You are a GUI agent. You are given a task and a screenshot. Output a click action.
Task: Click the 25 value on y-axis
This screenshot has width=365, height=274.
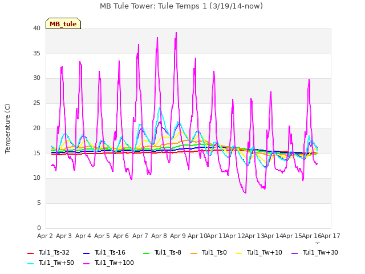point(36,103)
